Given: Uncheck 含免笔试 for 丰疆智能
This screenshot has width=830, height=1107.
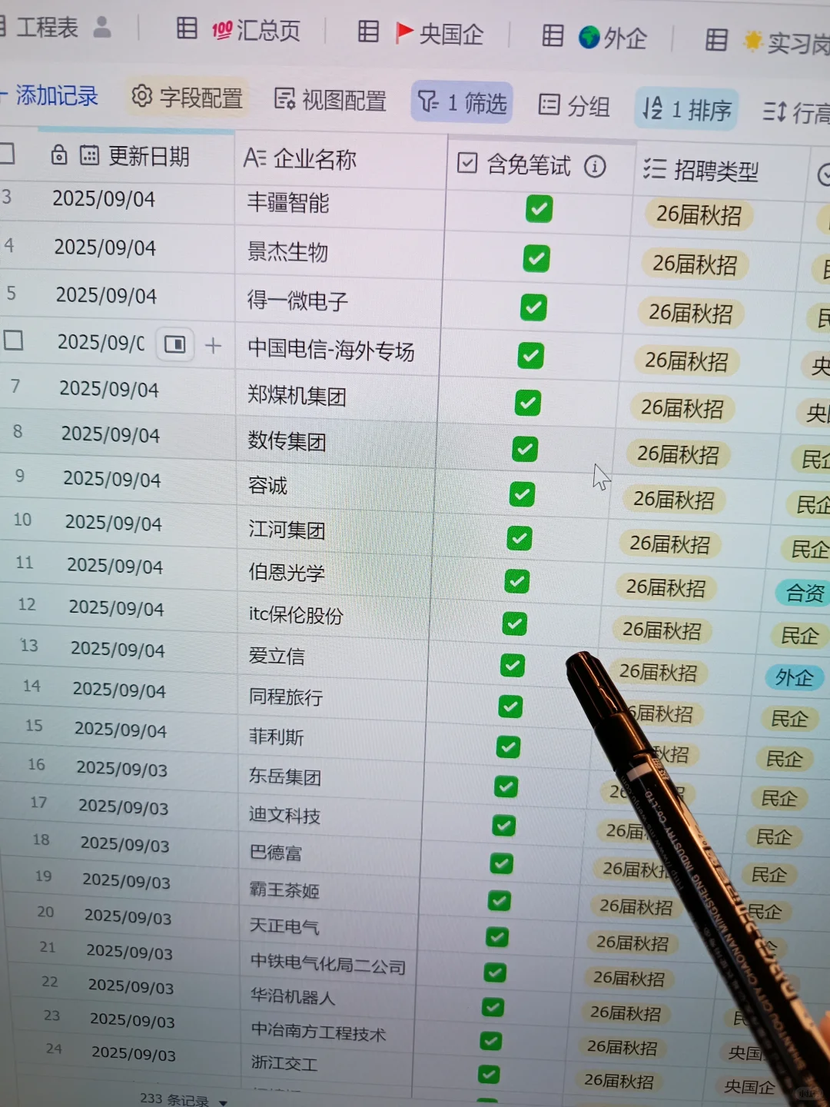Looking at the screenshot, I should (539, 208).
